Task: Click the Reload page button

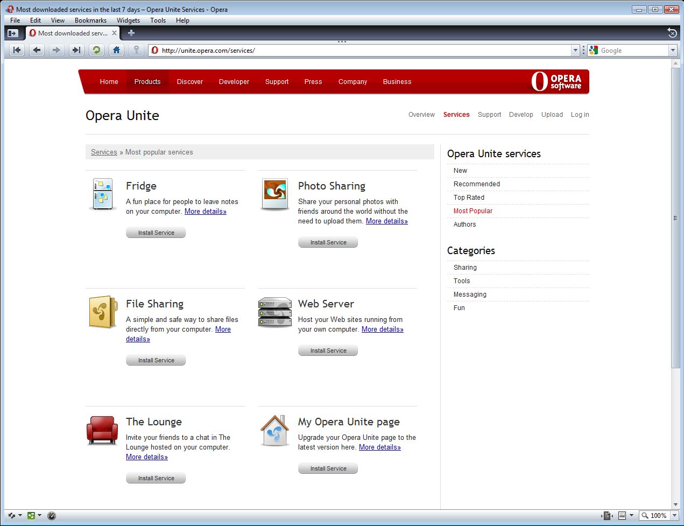Action: (x=96, y=50)
